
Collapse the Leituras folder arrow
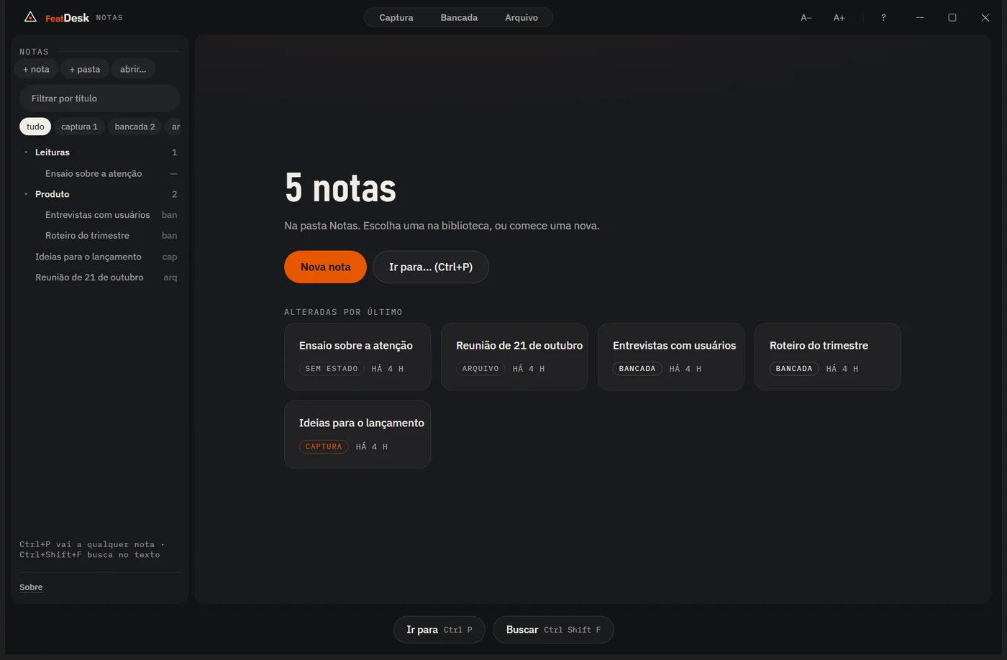click(x=26, y=152)
